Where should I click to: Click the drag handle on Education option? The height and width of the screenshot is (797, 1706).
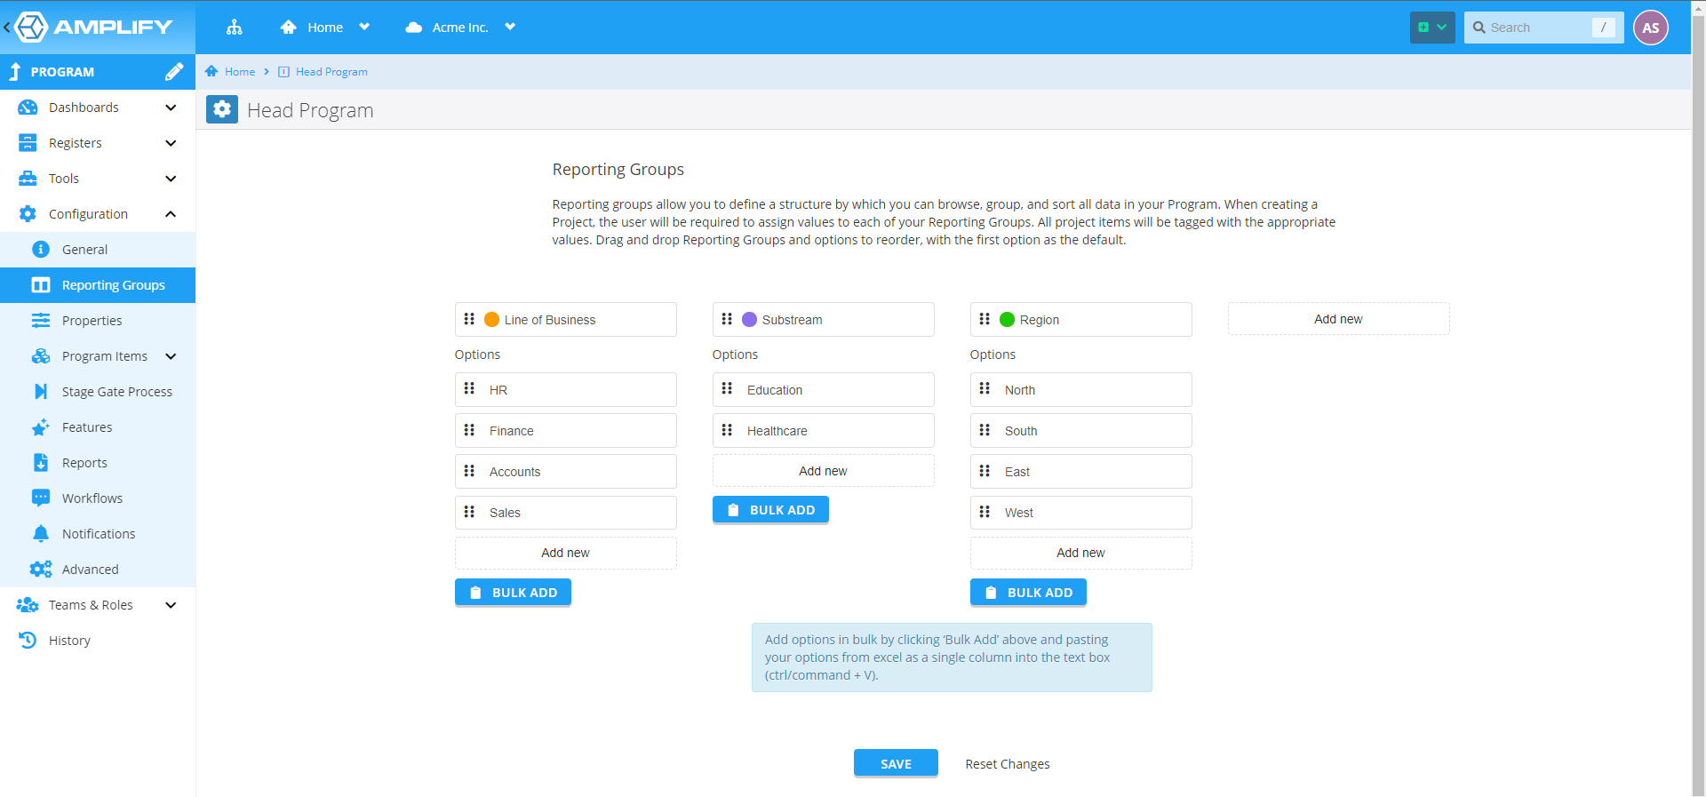pos(727,389)
